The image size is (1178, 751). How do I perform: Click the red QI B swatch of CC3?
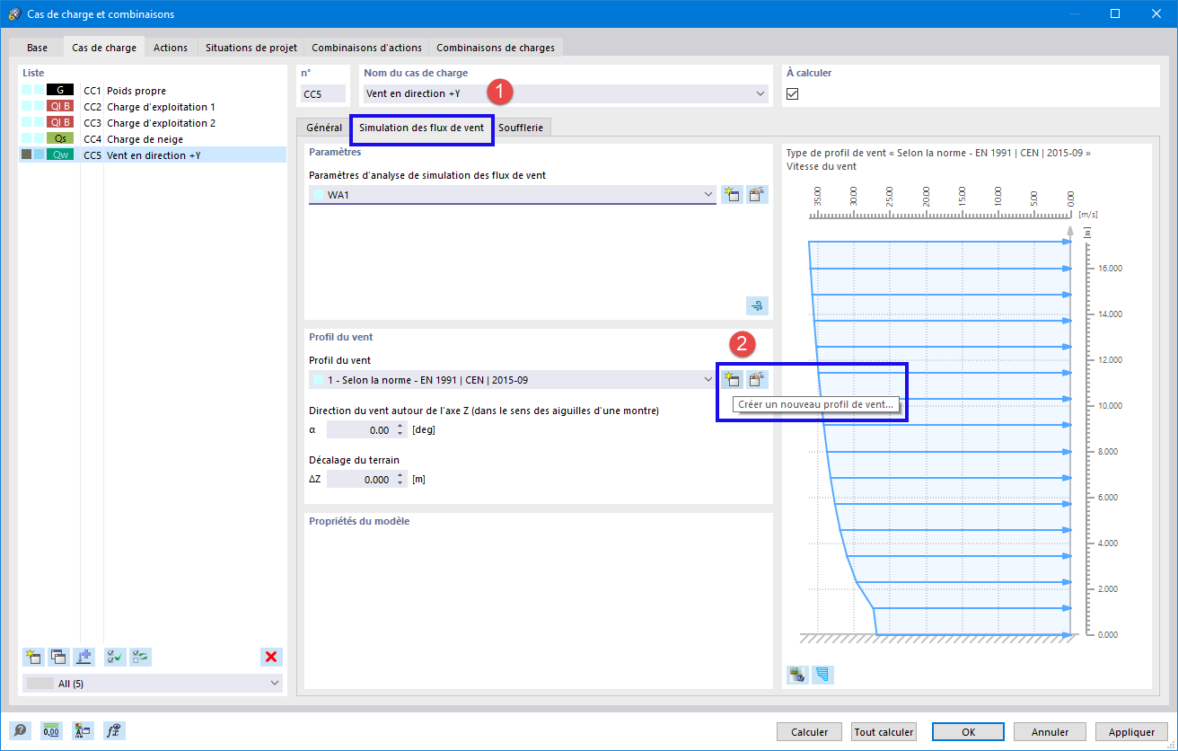tap(60, 123)
